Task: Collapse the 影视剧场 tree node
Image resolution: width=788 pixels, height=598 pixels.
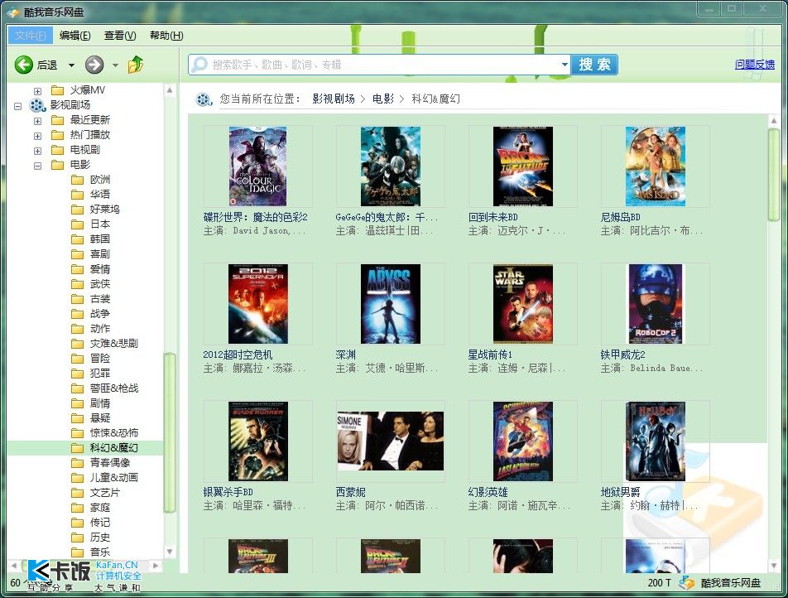Action: pos(17,106)
